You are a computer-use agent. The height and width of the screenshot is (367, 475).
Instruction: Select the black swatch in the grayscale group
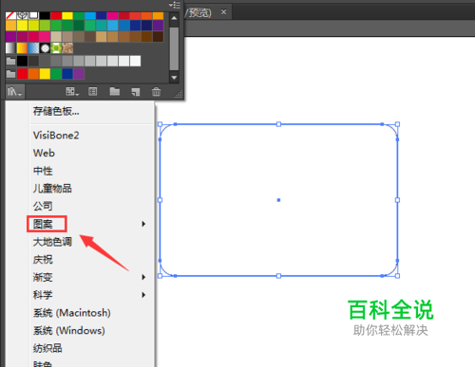click(22, 61)
